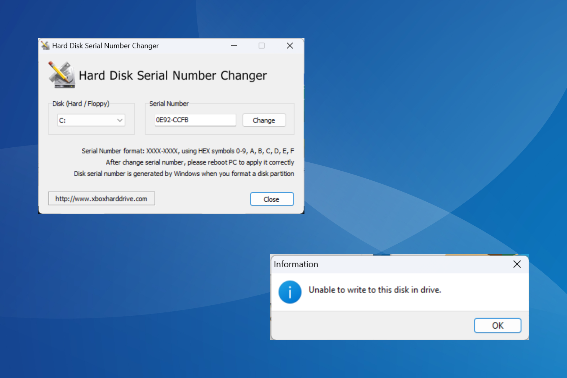Click the large hard disk pencil logo
The width and height of the screenshot is (567, 378).
(62, 75)
